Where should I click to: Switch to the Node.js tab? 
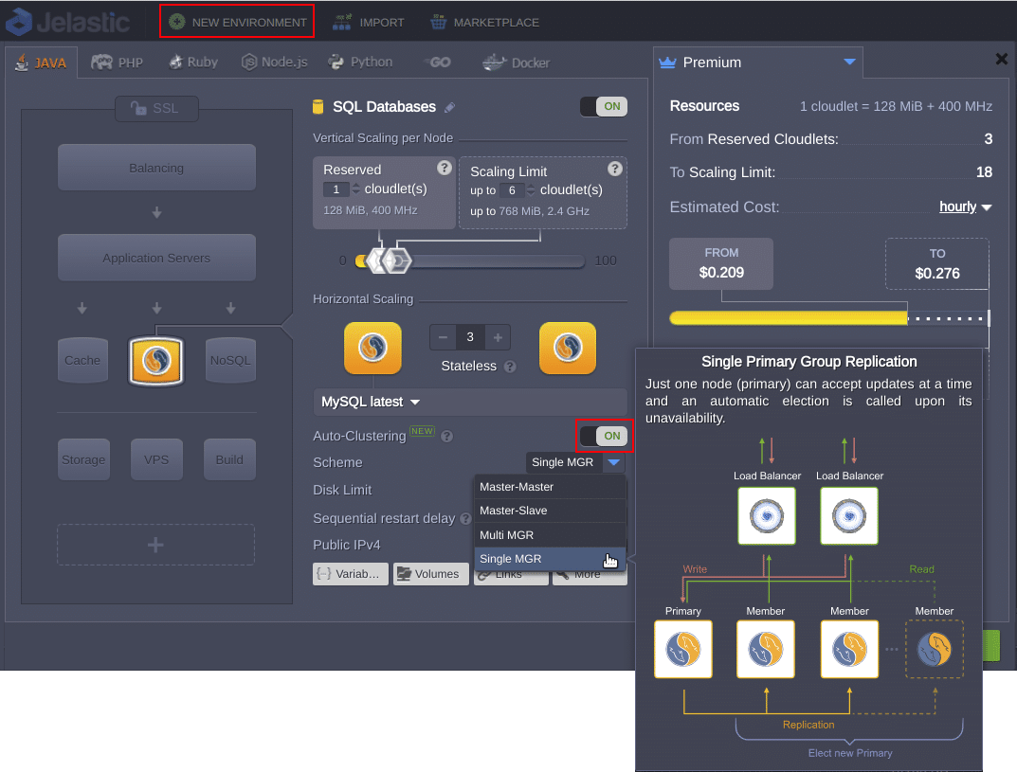click(x=274, y=63)
